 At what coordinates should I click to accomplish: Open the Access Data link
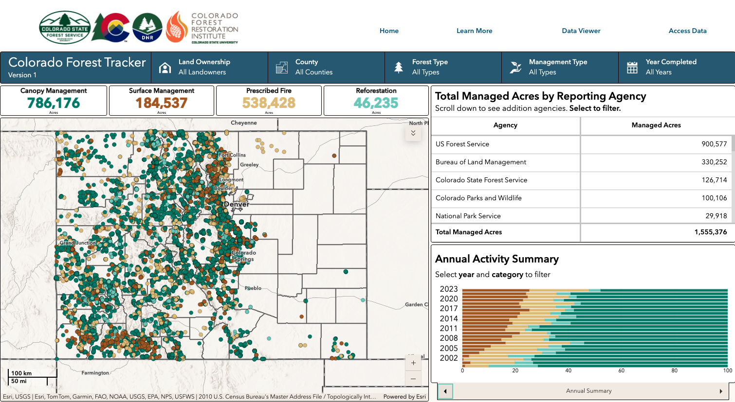click(x=687, y=31)
